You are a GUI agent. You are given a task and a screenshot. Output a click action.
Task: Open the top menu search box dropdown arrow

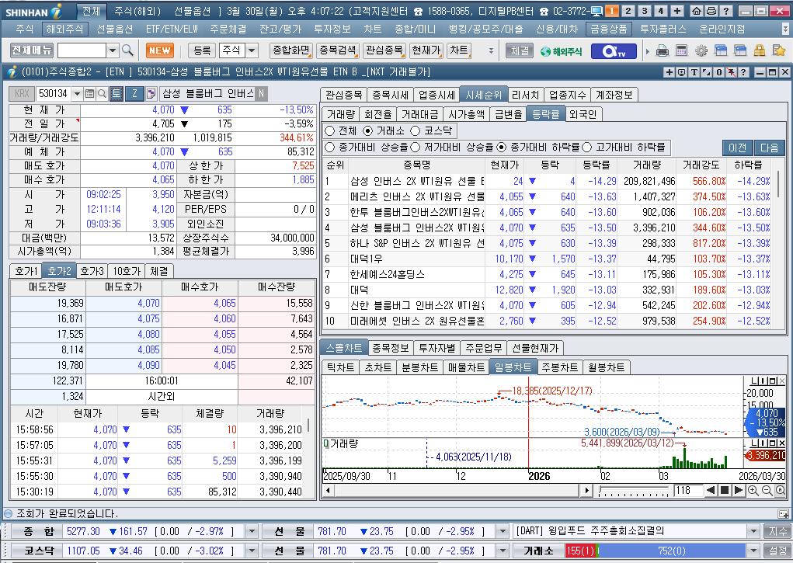(x=113, y=50)
